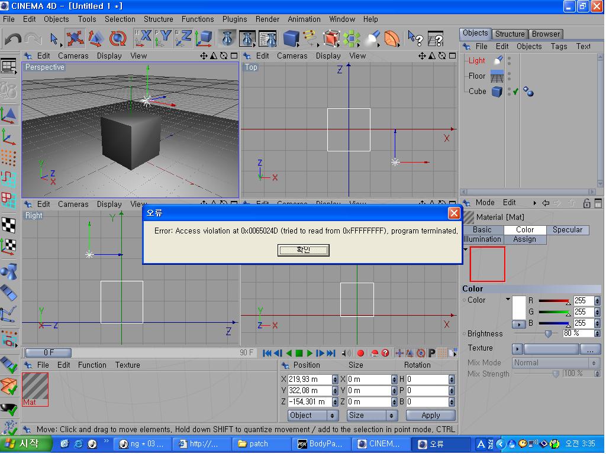Screen dimensions: 606x454
Task: Select the model tool in left palette
Action: [8, 115]
